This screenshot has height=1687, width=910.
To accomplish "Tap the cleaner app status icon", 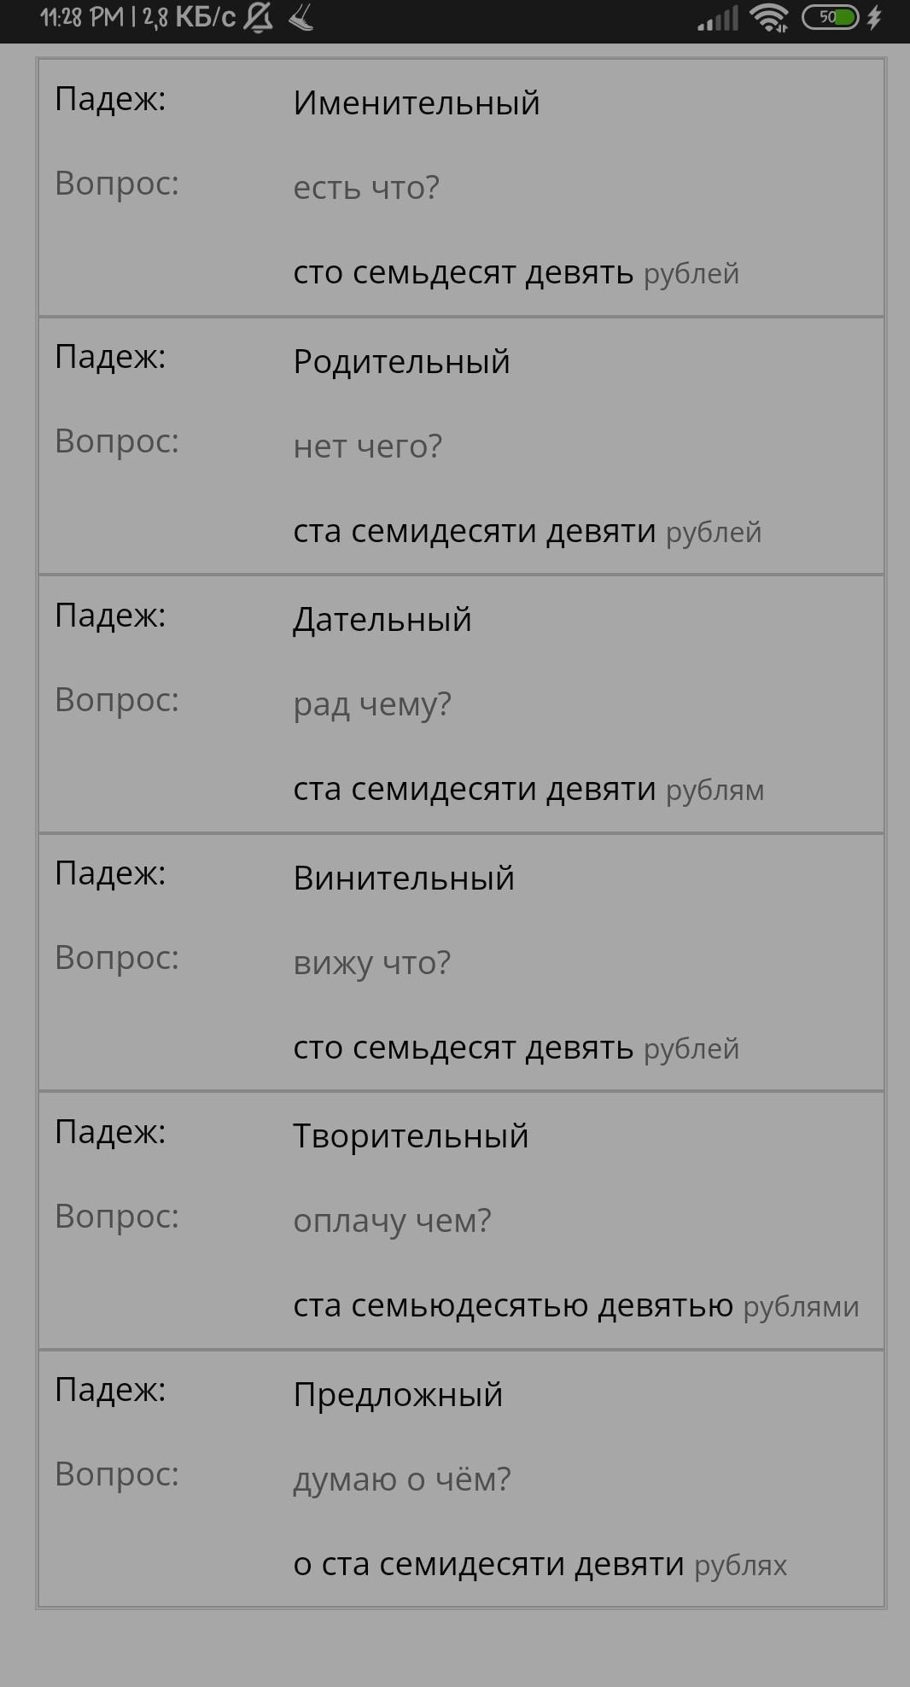I will tap(300, 18).
